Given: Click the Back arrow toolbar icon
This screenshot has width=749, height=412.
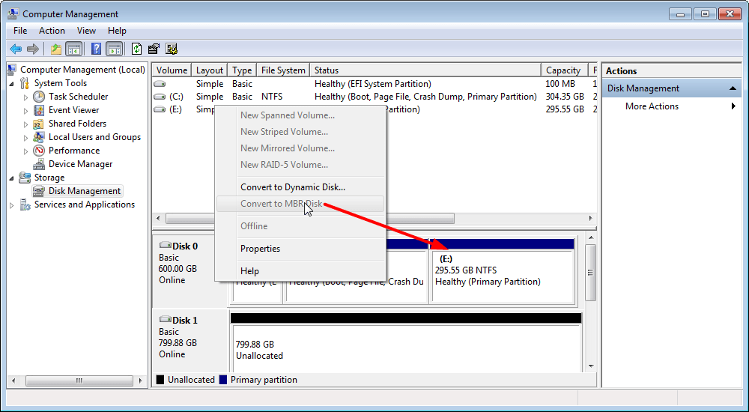Looking at the screenshot, I should (15, 49).
